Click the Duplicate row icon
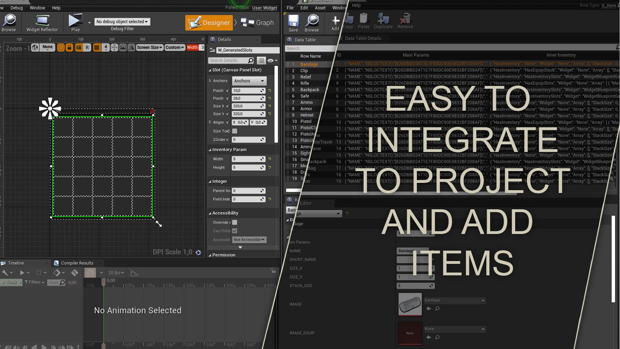The image size is (620, 349). [x=383, y=21]
